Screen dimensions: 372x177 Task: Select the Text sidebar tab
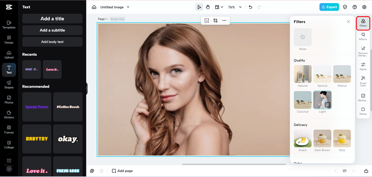(9, 70)
